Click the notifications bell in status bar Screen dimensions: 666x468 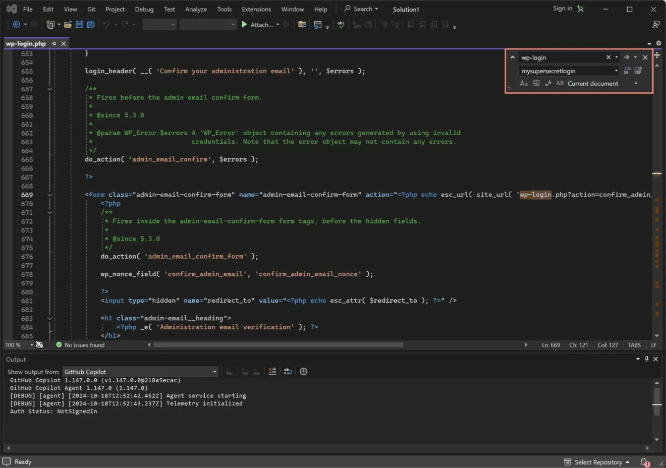tap(644, 462)
